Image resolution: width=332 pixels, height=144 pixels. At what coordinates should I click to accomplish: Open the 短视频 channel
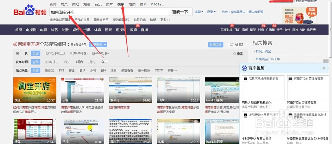(x=121, y=30)
